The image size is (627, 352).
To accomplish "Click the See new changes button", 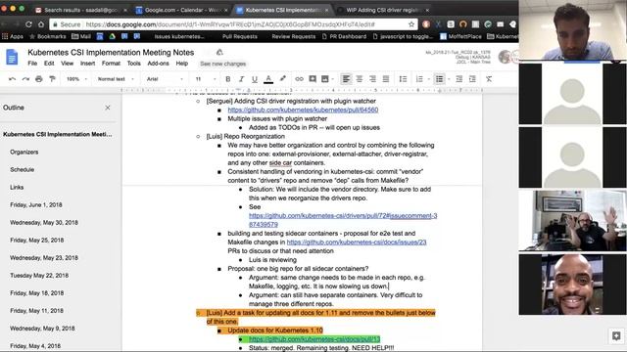I will [222, 64].
